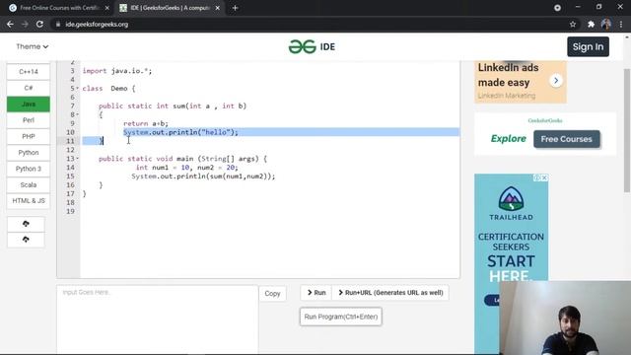Click line 15 System.out.println(sum(num1,num2));
Image resolution: width=631 pixels, height=355 pixels.
pos(203,177)
